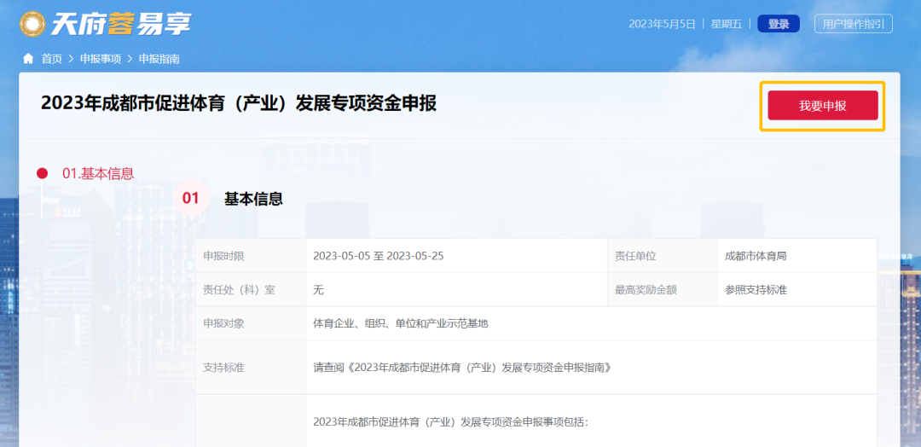Click the 天府蓉易享 logo text
Screen dimensions: 921x447
pos(120,24)
